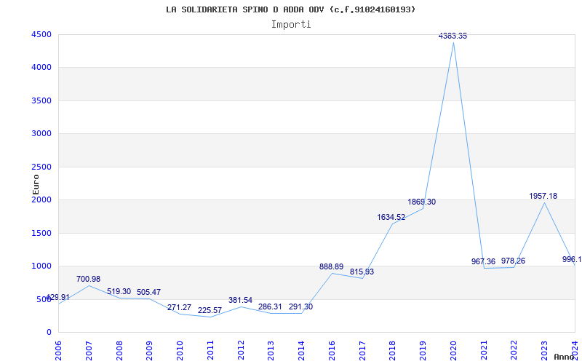Click the Importi subtitle
This screenshot has width=582, height=364.
[291, 25]
